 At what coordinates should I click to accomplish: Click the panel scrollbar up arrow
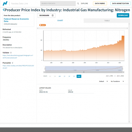129,24
